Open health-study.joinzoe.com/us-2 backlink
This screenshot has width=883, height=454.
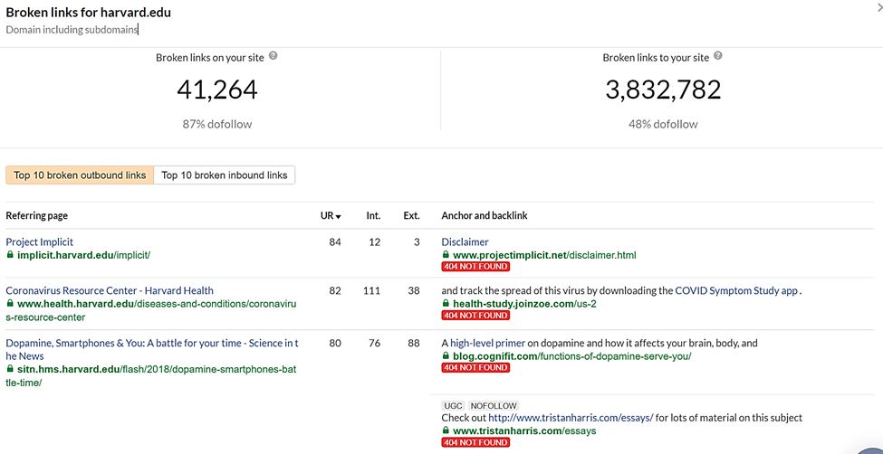525,304
